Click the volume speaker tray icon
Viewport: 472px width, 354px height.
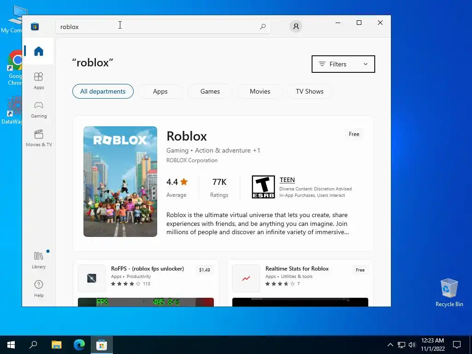pyautogui.click(x=412, y=345)
